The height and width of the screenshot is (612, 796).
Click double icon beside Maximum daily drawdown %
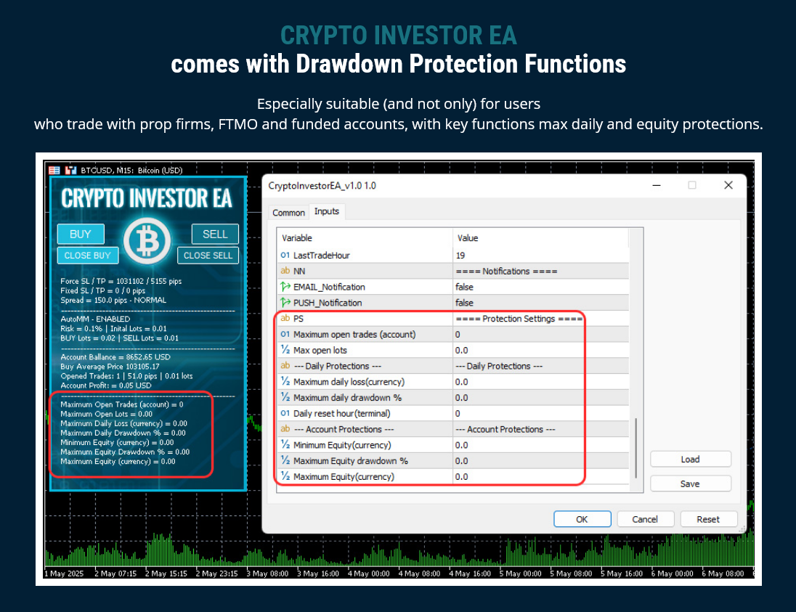pyautogui.click(x=285, y=397)
